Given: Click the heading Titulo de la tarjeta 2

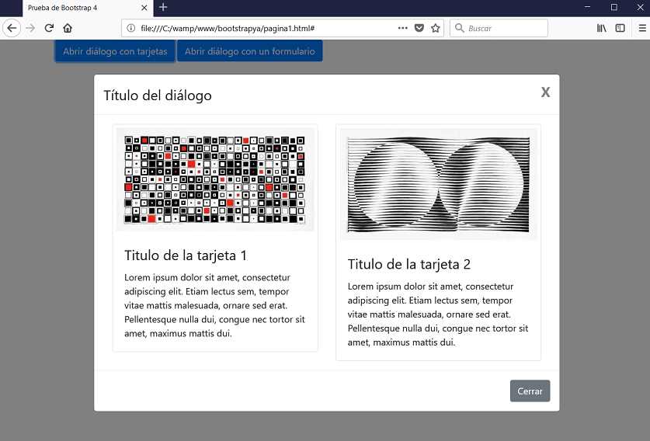Looking at the screenshot, I should [408, 265].
